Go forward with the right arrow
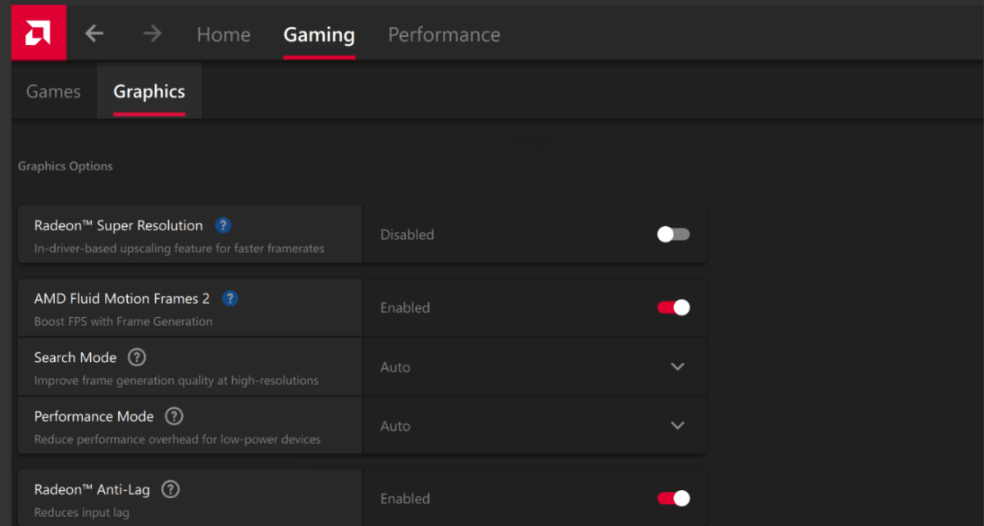This screenshot has width=984, height=526. tap(153, 34)
